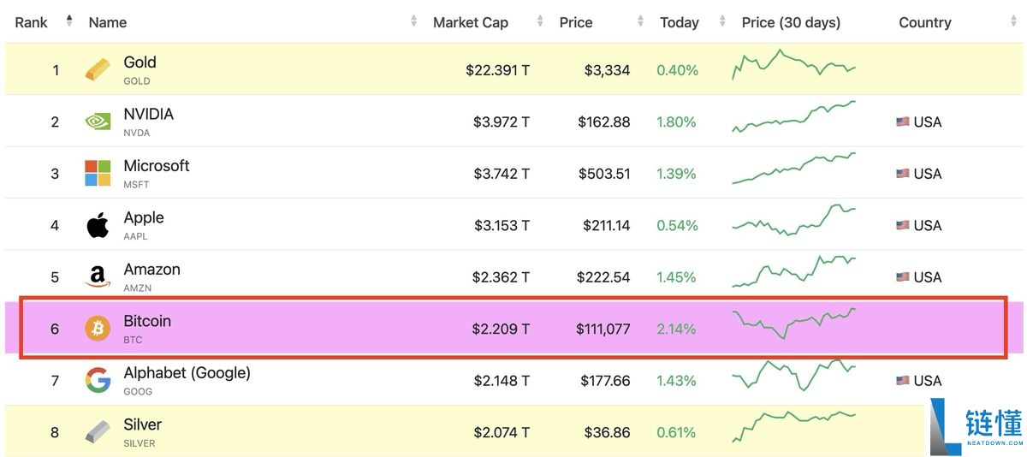This screenshot has width=1027, height=457.
Task: Click Apple daily change 0.54%
Action: [678, 225]
